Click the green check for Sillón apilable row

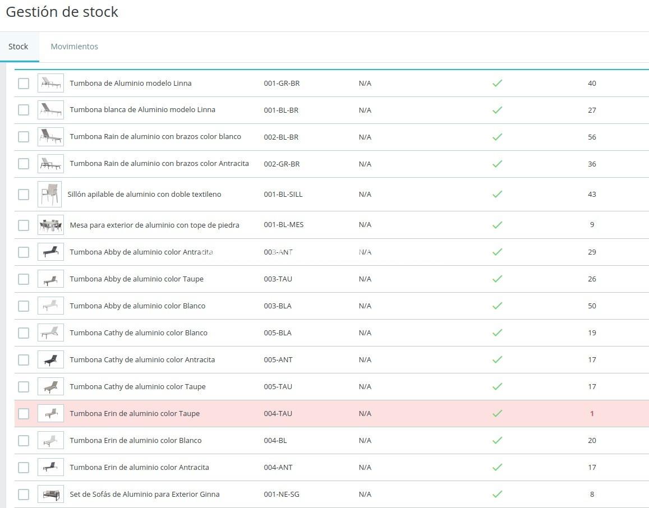(x=497, y=194)
